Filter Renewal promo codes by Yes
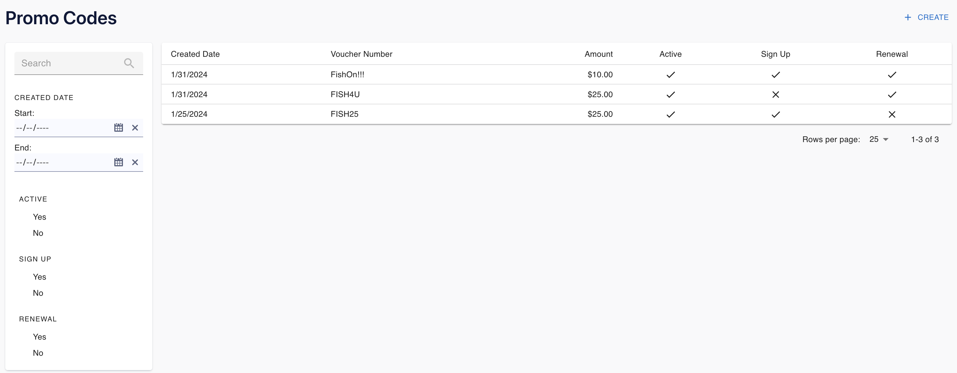 [39, 337]
